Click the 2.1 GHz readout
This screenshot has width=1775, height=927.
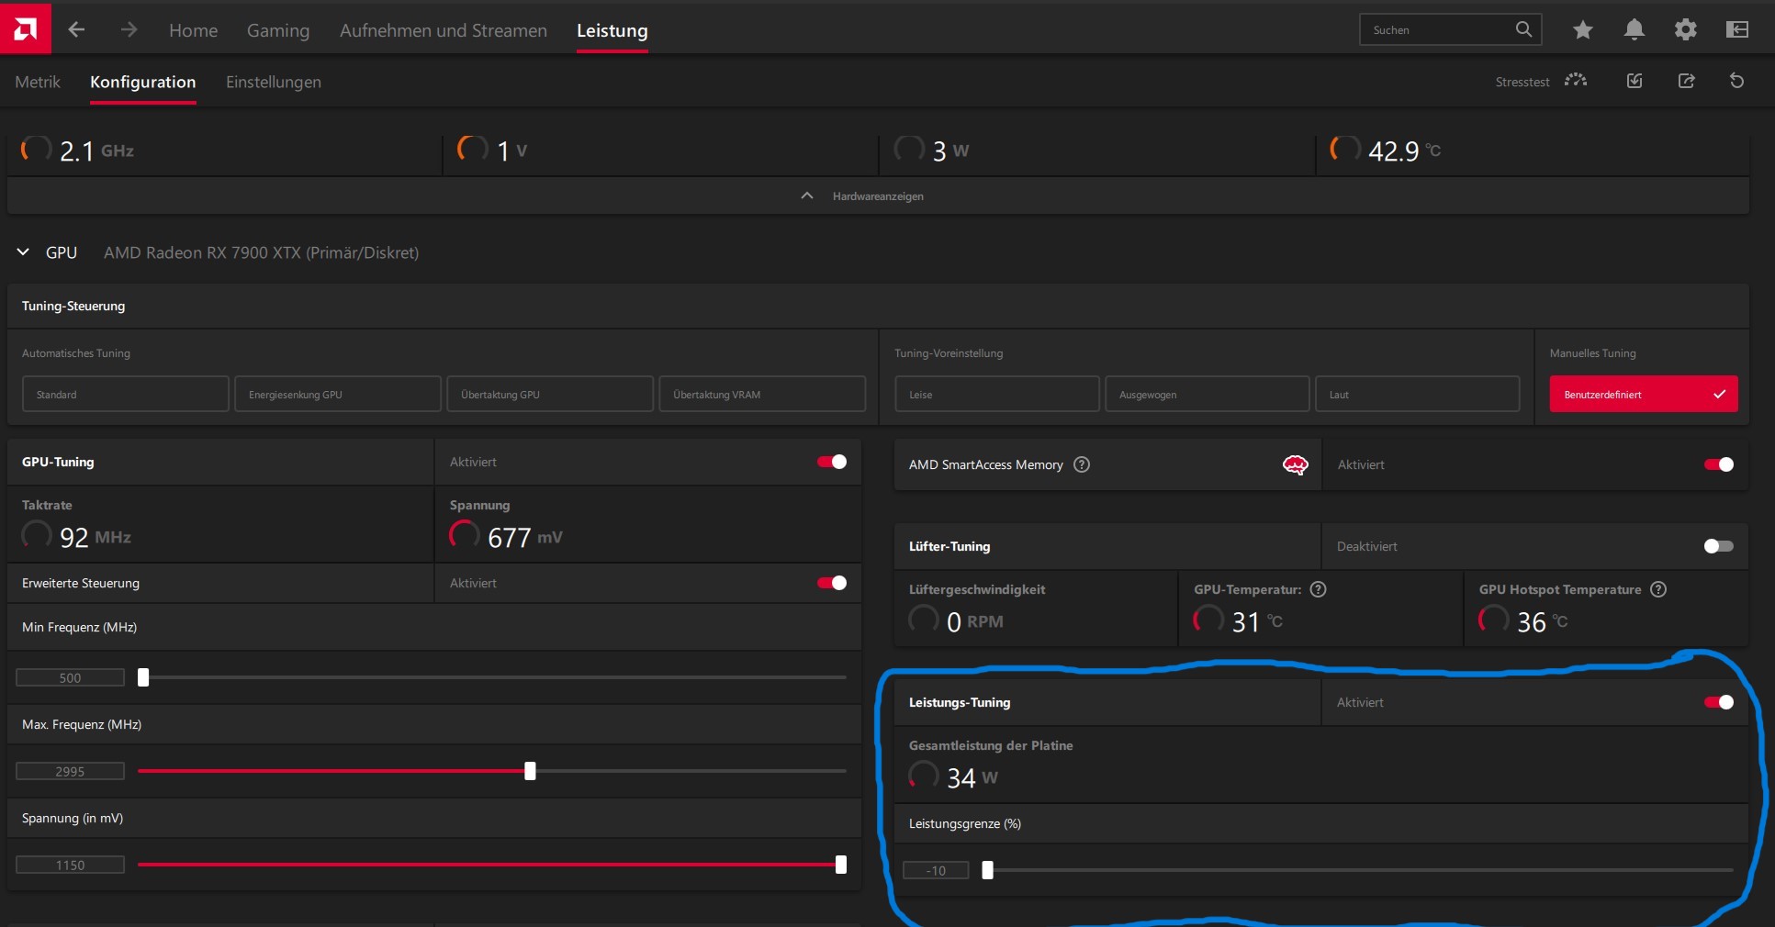(x=96, y=151)
